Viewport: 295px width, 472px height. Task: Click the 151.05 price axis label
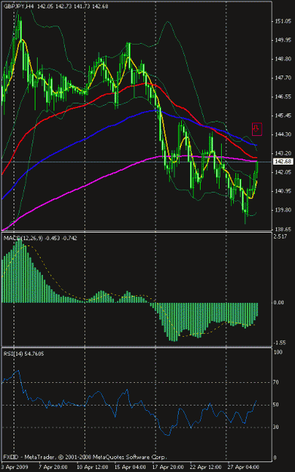click(283, 21)
